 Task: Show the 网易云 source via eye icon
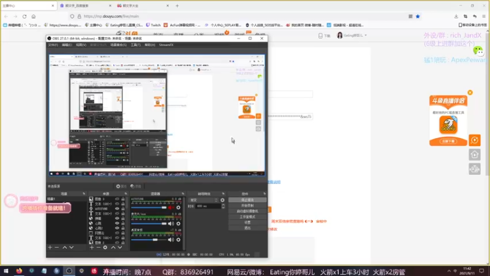(x=117, y=233)
